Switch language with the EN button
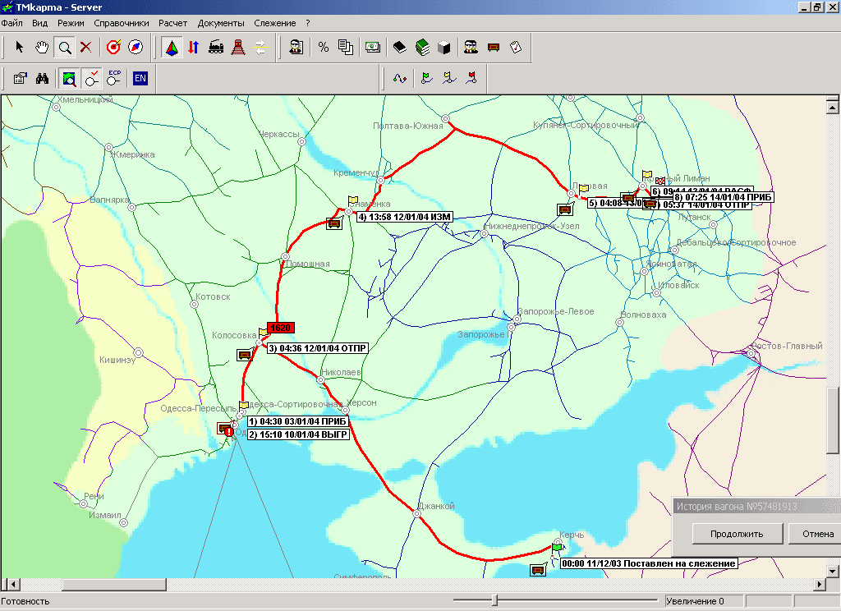This screenshot has width=841, height=611. [x=140, y=78]
